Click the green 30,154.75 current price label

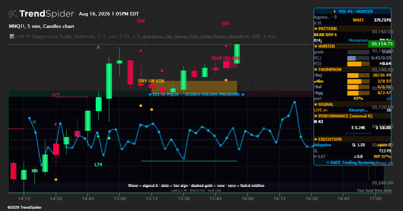[x=382, y=44]
